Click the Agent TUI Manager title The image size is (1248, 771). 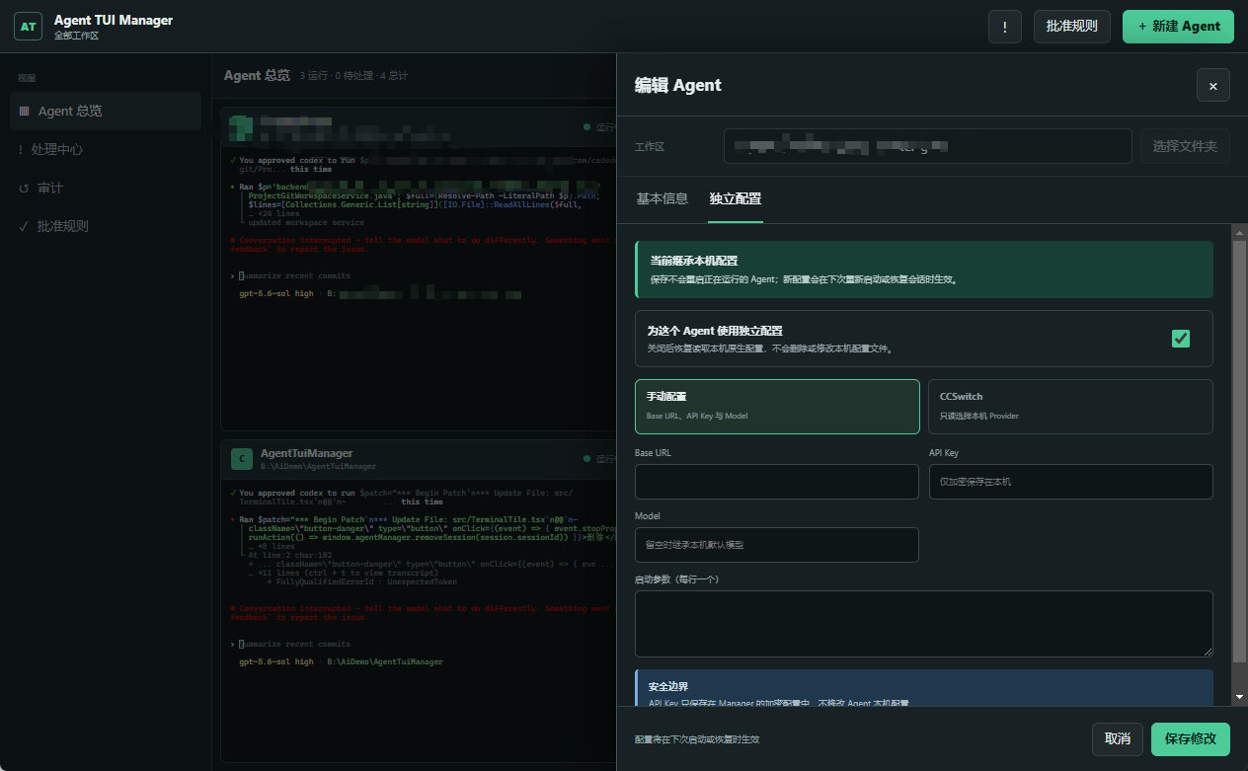(x=114, y=20)
